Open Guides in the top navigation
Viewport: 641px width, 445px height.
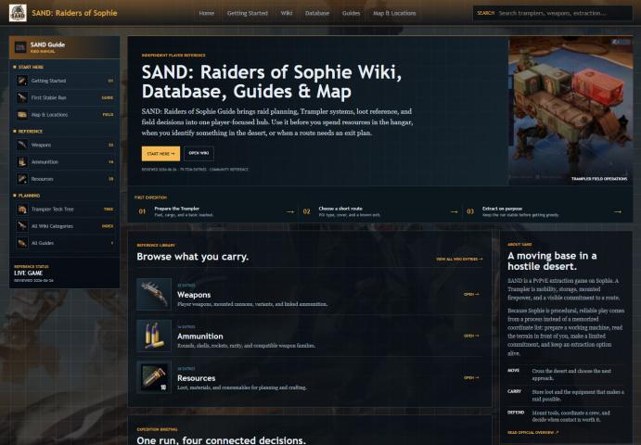352,13
